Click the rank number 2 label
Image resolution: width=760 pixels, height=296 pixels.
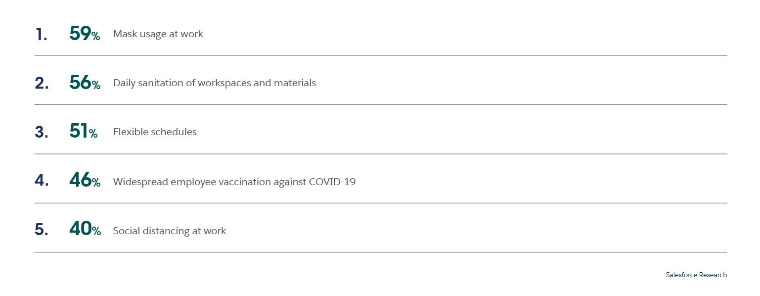tap(42, 83)
